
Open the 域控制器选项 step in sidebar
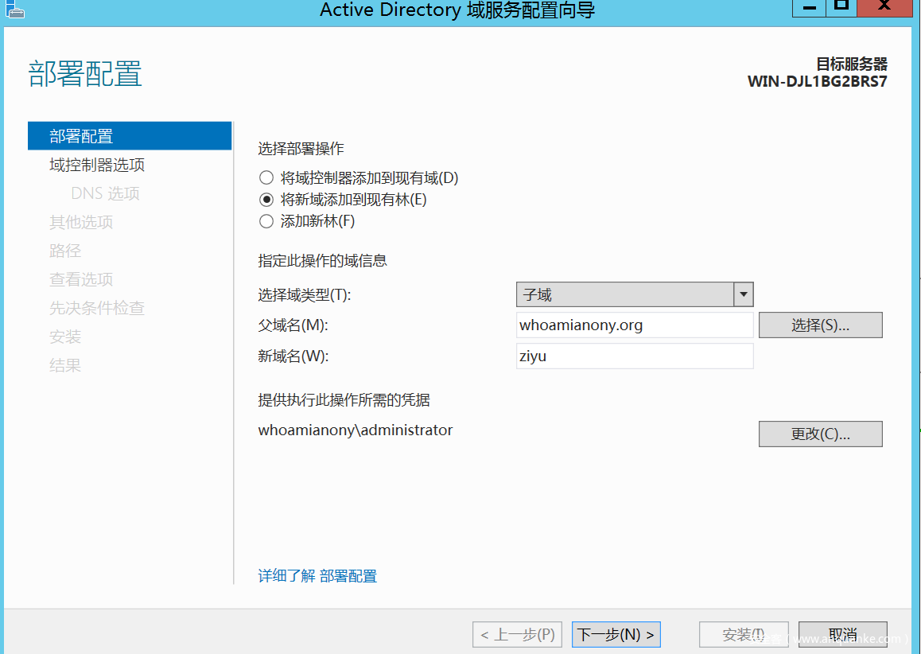97,165
